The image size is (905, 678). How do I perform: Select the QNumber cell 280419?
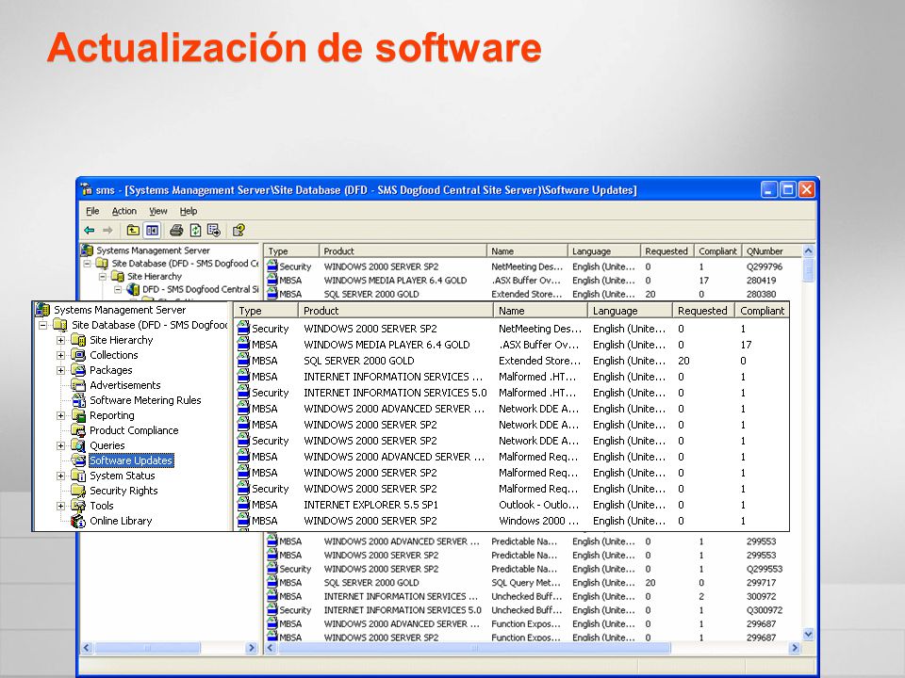[762, 281]
